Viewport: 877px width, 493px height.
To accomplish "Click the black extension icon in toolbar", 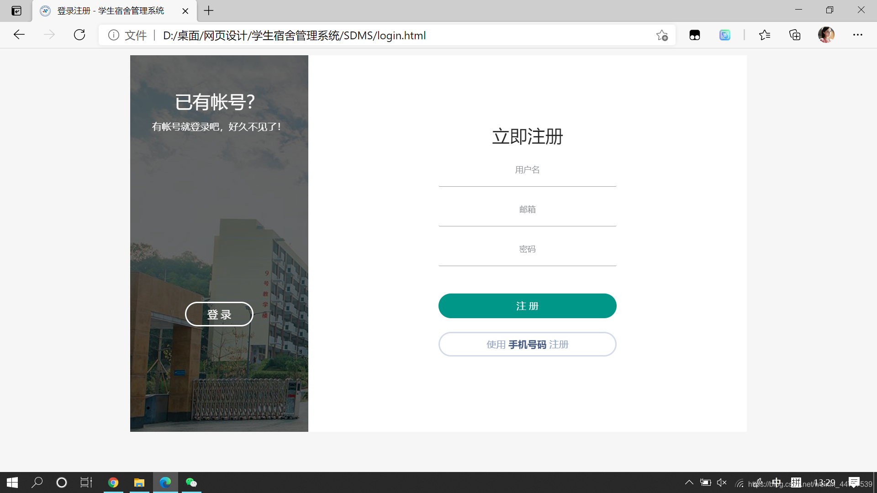I will click(695, 35).
